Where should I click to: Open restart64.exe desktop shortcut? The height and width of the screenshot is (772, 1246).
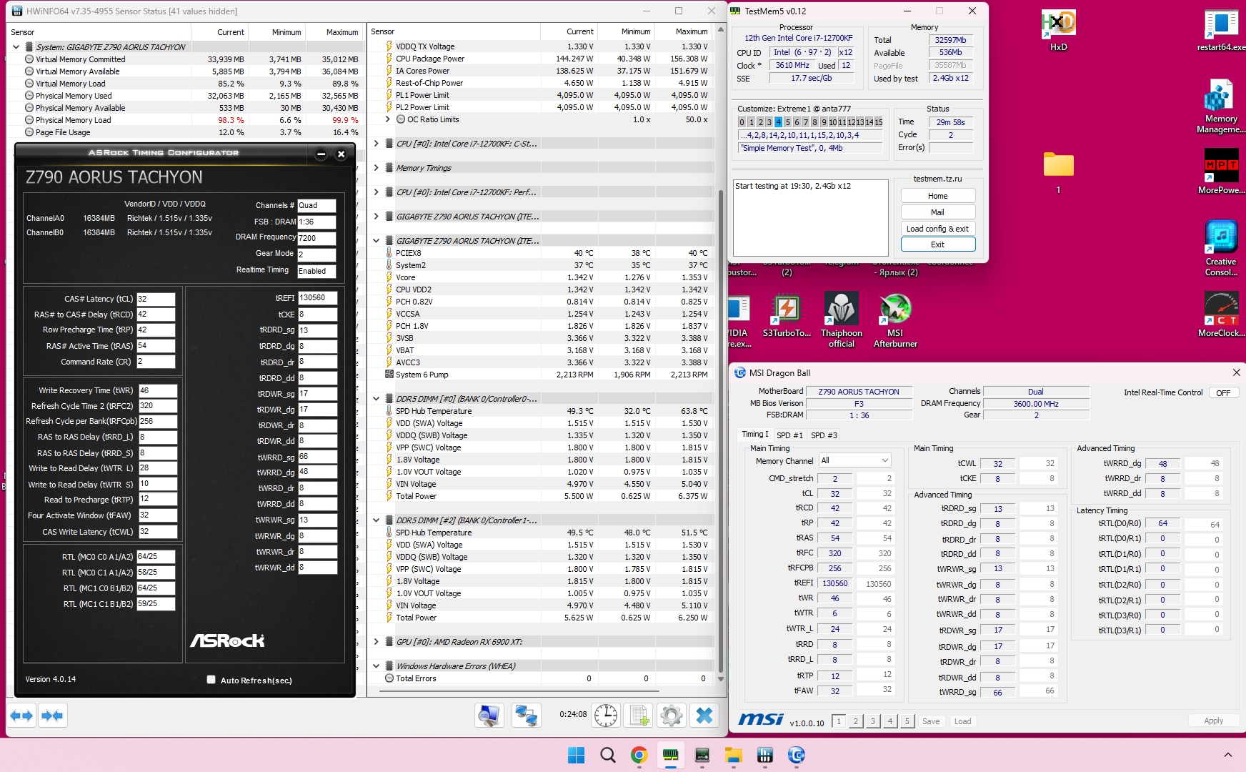(x=1221, y=31)
